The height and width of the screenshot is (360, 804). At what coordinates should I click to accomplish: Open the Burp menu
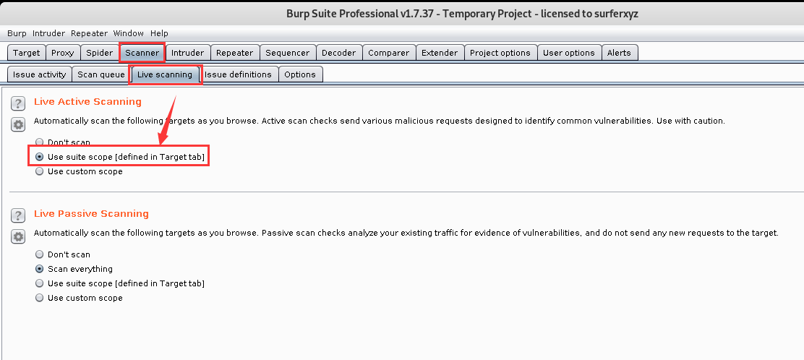(x=17, y=33)
